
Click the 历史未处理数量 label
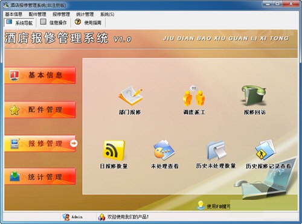coord(216,166)
